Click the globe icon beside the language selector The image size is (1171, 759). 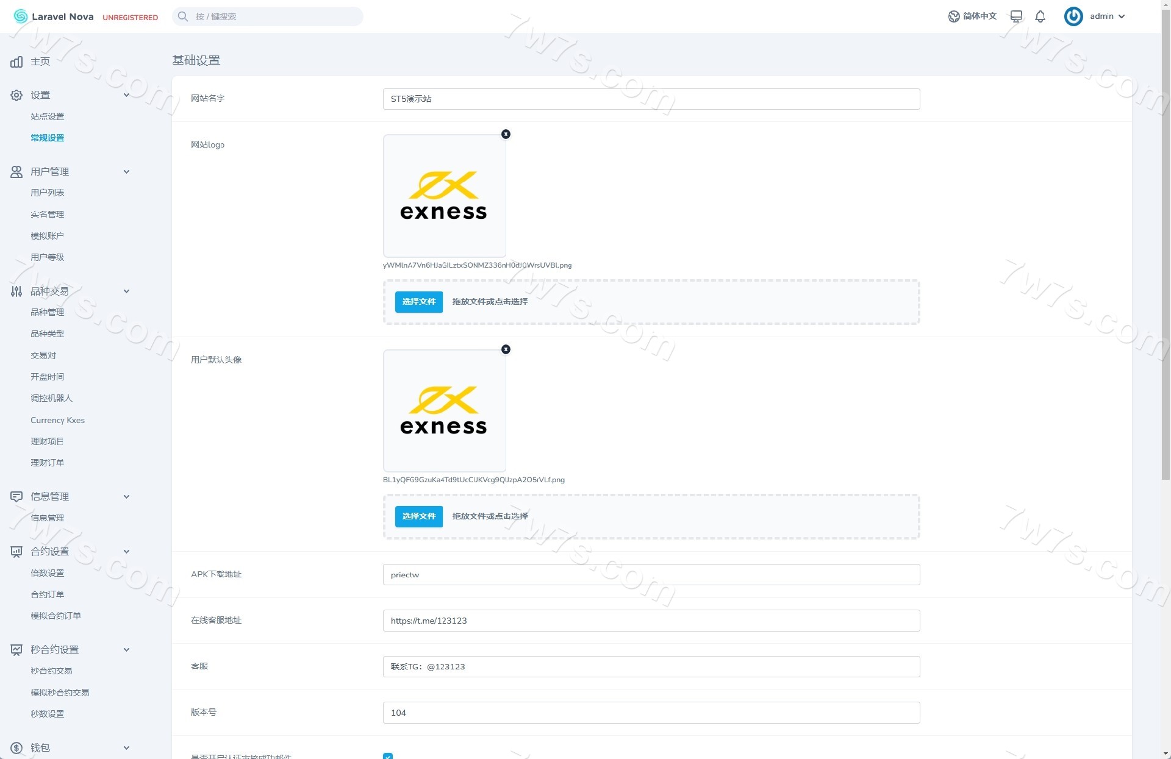pyautogui.click(x=954, y=16)
